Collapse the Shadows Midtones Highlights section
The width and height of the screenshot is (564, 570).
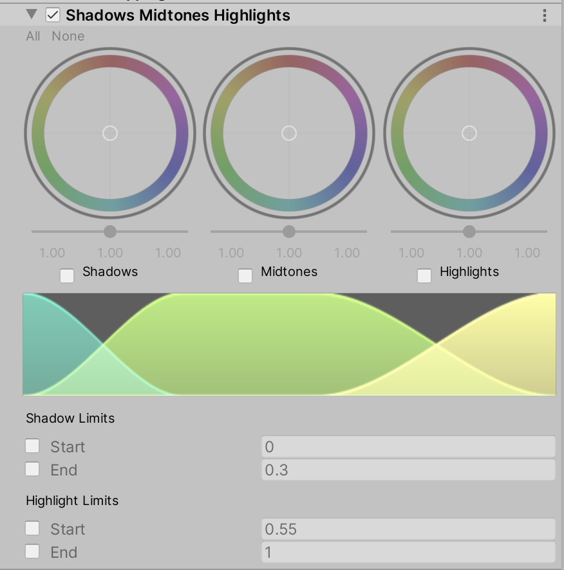[32, 14]
